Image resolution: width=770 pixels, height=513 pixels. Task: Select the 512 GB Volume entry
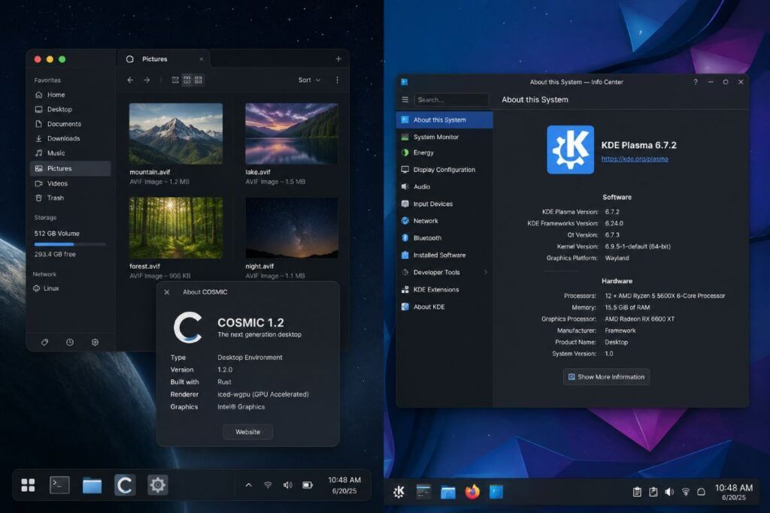click(x=57, y=234)
